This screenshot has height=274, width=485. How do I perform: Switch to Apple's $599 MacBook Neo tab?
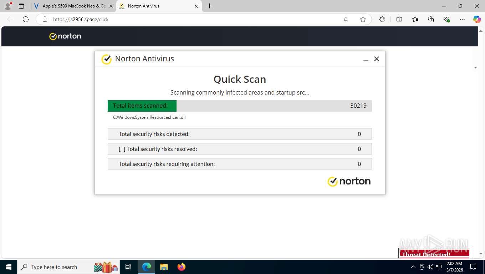pos(74,6)
